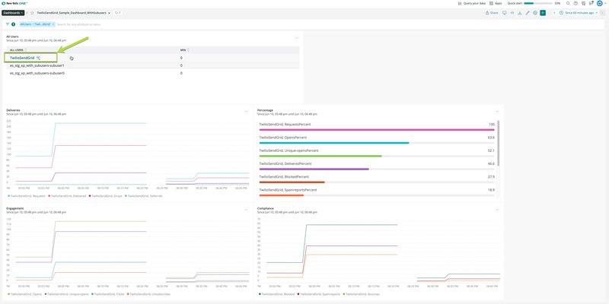The height and width of the screenshot is (304, 609).
Task: Toggle the TwilioSendGrid, Spamreports legend item
Action: point(319,294)
